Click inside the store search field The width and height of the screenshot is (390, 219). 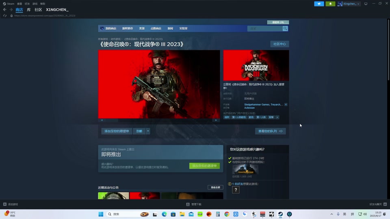click(x=265, y=28)
